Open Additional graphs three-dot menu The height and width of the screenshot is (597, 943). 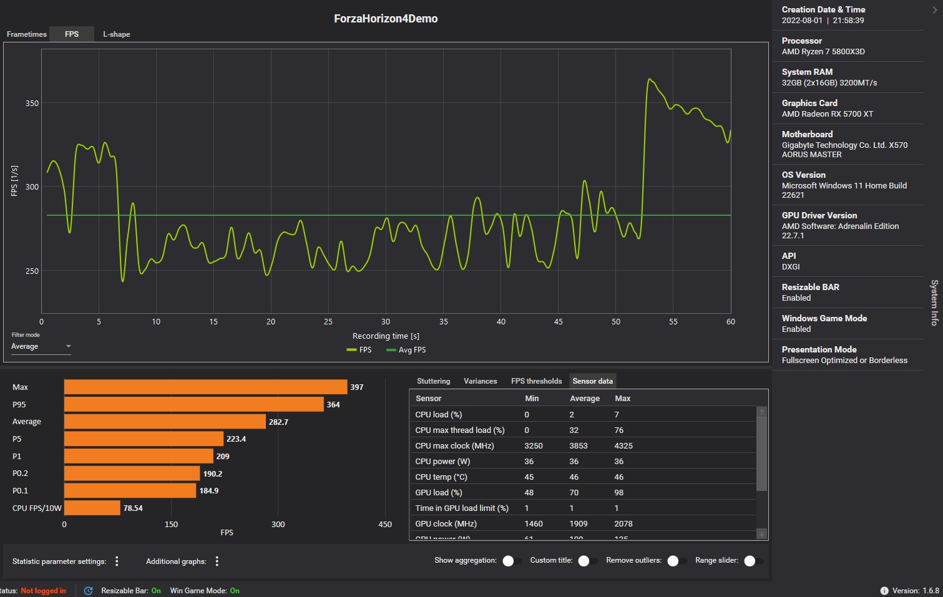pos(217,561)
